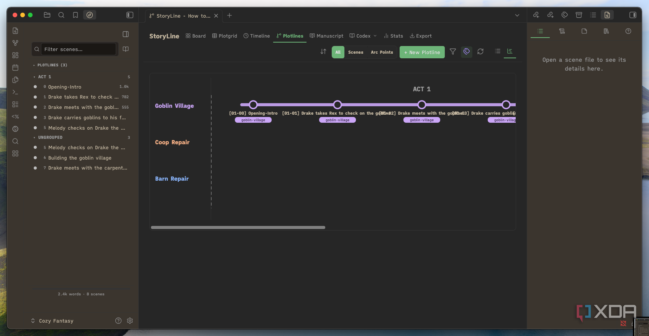The image size is (649, 336).
Task: Click the New Plotline button
Action: tap(422, 52)
